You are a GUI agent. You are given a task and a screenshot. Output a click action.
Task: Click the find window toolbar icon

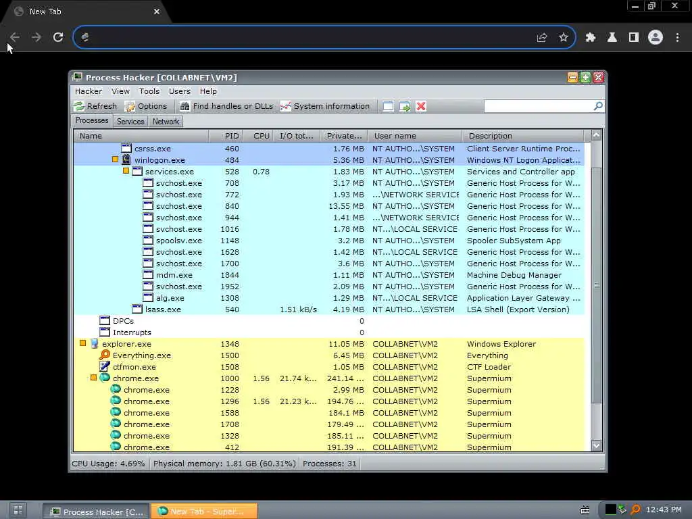click(388, 106)
